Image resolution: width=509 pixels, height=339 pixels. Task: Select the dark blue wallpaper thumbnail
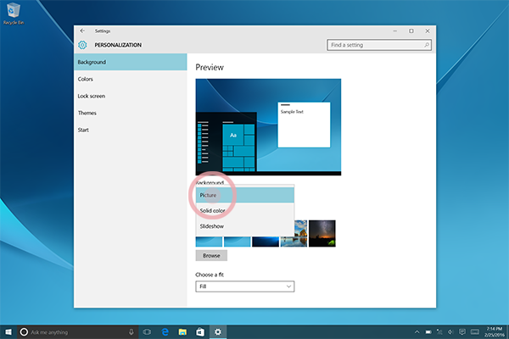(266, 242)
